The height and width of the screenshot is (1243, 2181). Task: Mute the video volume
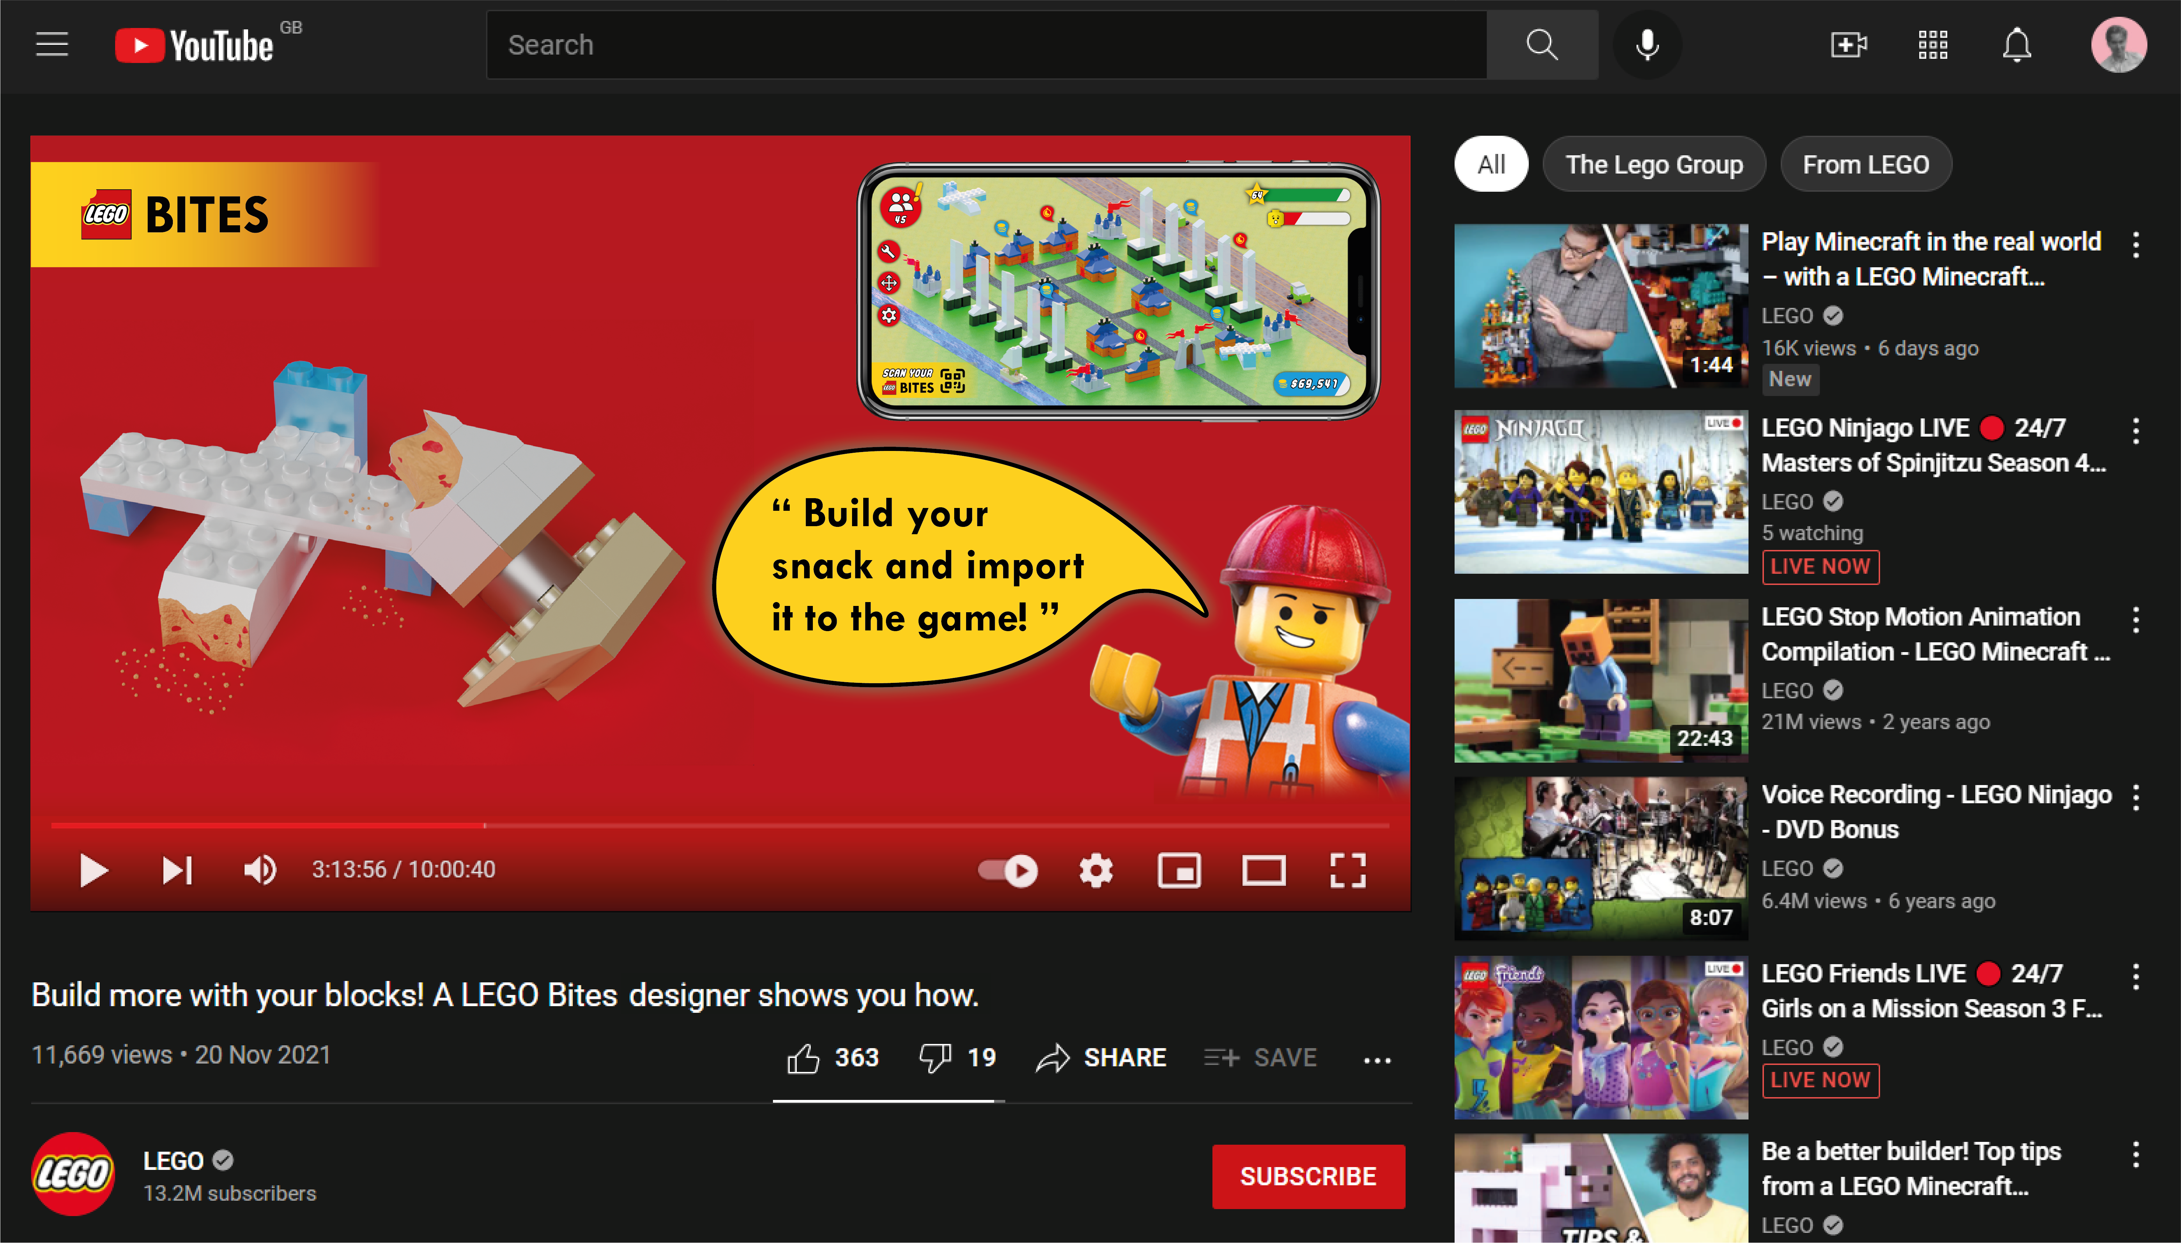260,870
